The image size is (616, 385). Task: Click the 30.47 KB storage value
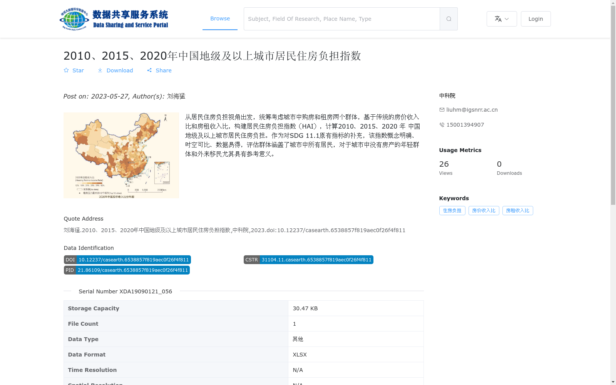[x=305, y=308]
